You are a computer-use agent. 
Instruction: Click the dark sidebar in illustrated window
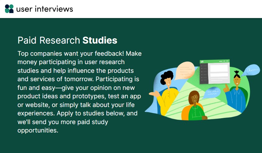click(204, 74)
